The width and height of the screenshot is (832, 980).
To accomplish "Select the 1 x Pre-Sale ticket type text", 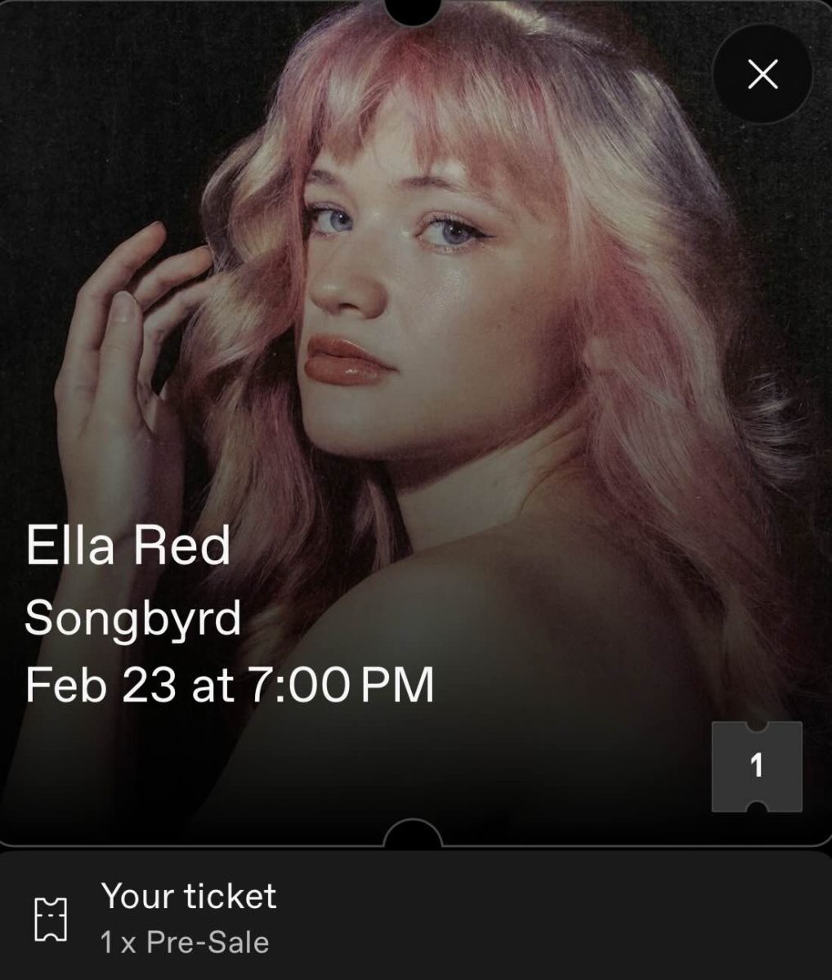I will pyautogui.click(x=185, y=942).
